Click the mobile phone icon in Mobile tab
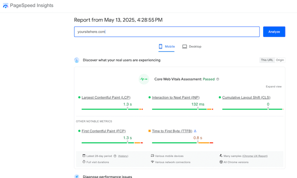Viewport: 297px width, 178px height. 160,46
